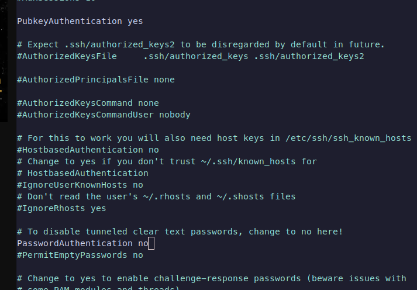Viewport: 417px width, 290px height.
Task: Click the #IgnoreUserKnownHosts no line
Action: pos(80,185)
